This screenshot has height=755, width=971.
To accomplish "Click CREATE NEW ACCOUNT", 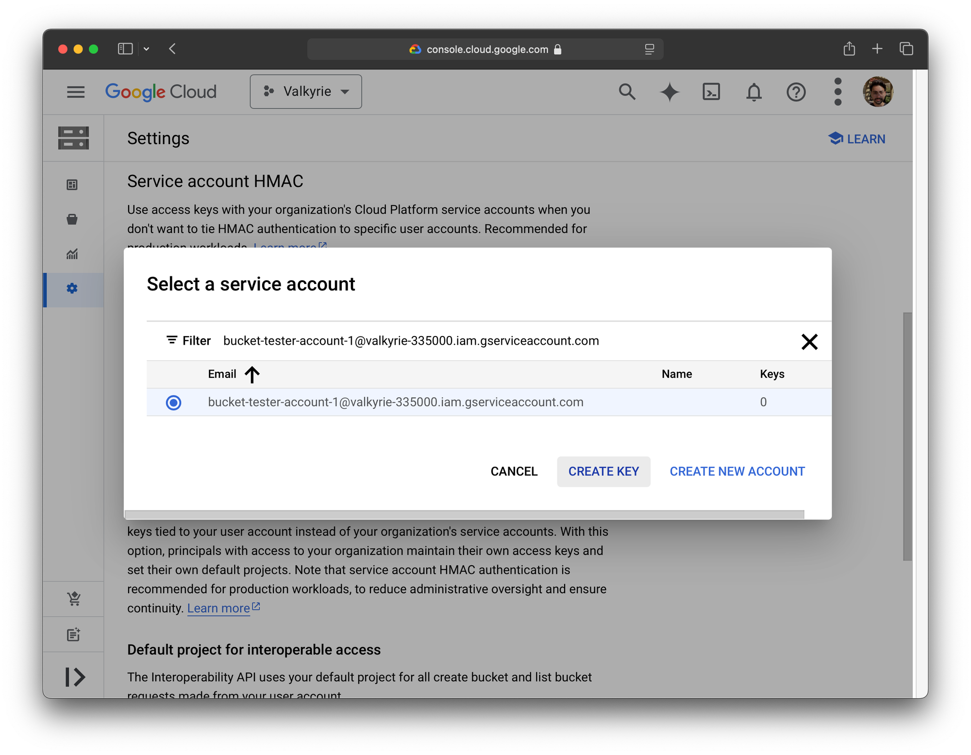I will point(737,471).
